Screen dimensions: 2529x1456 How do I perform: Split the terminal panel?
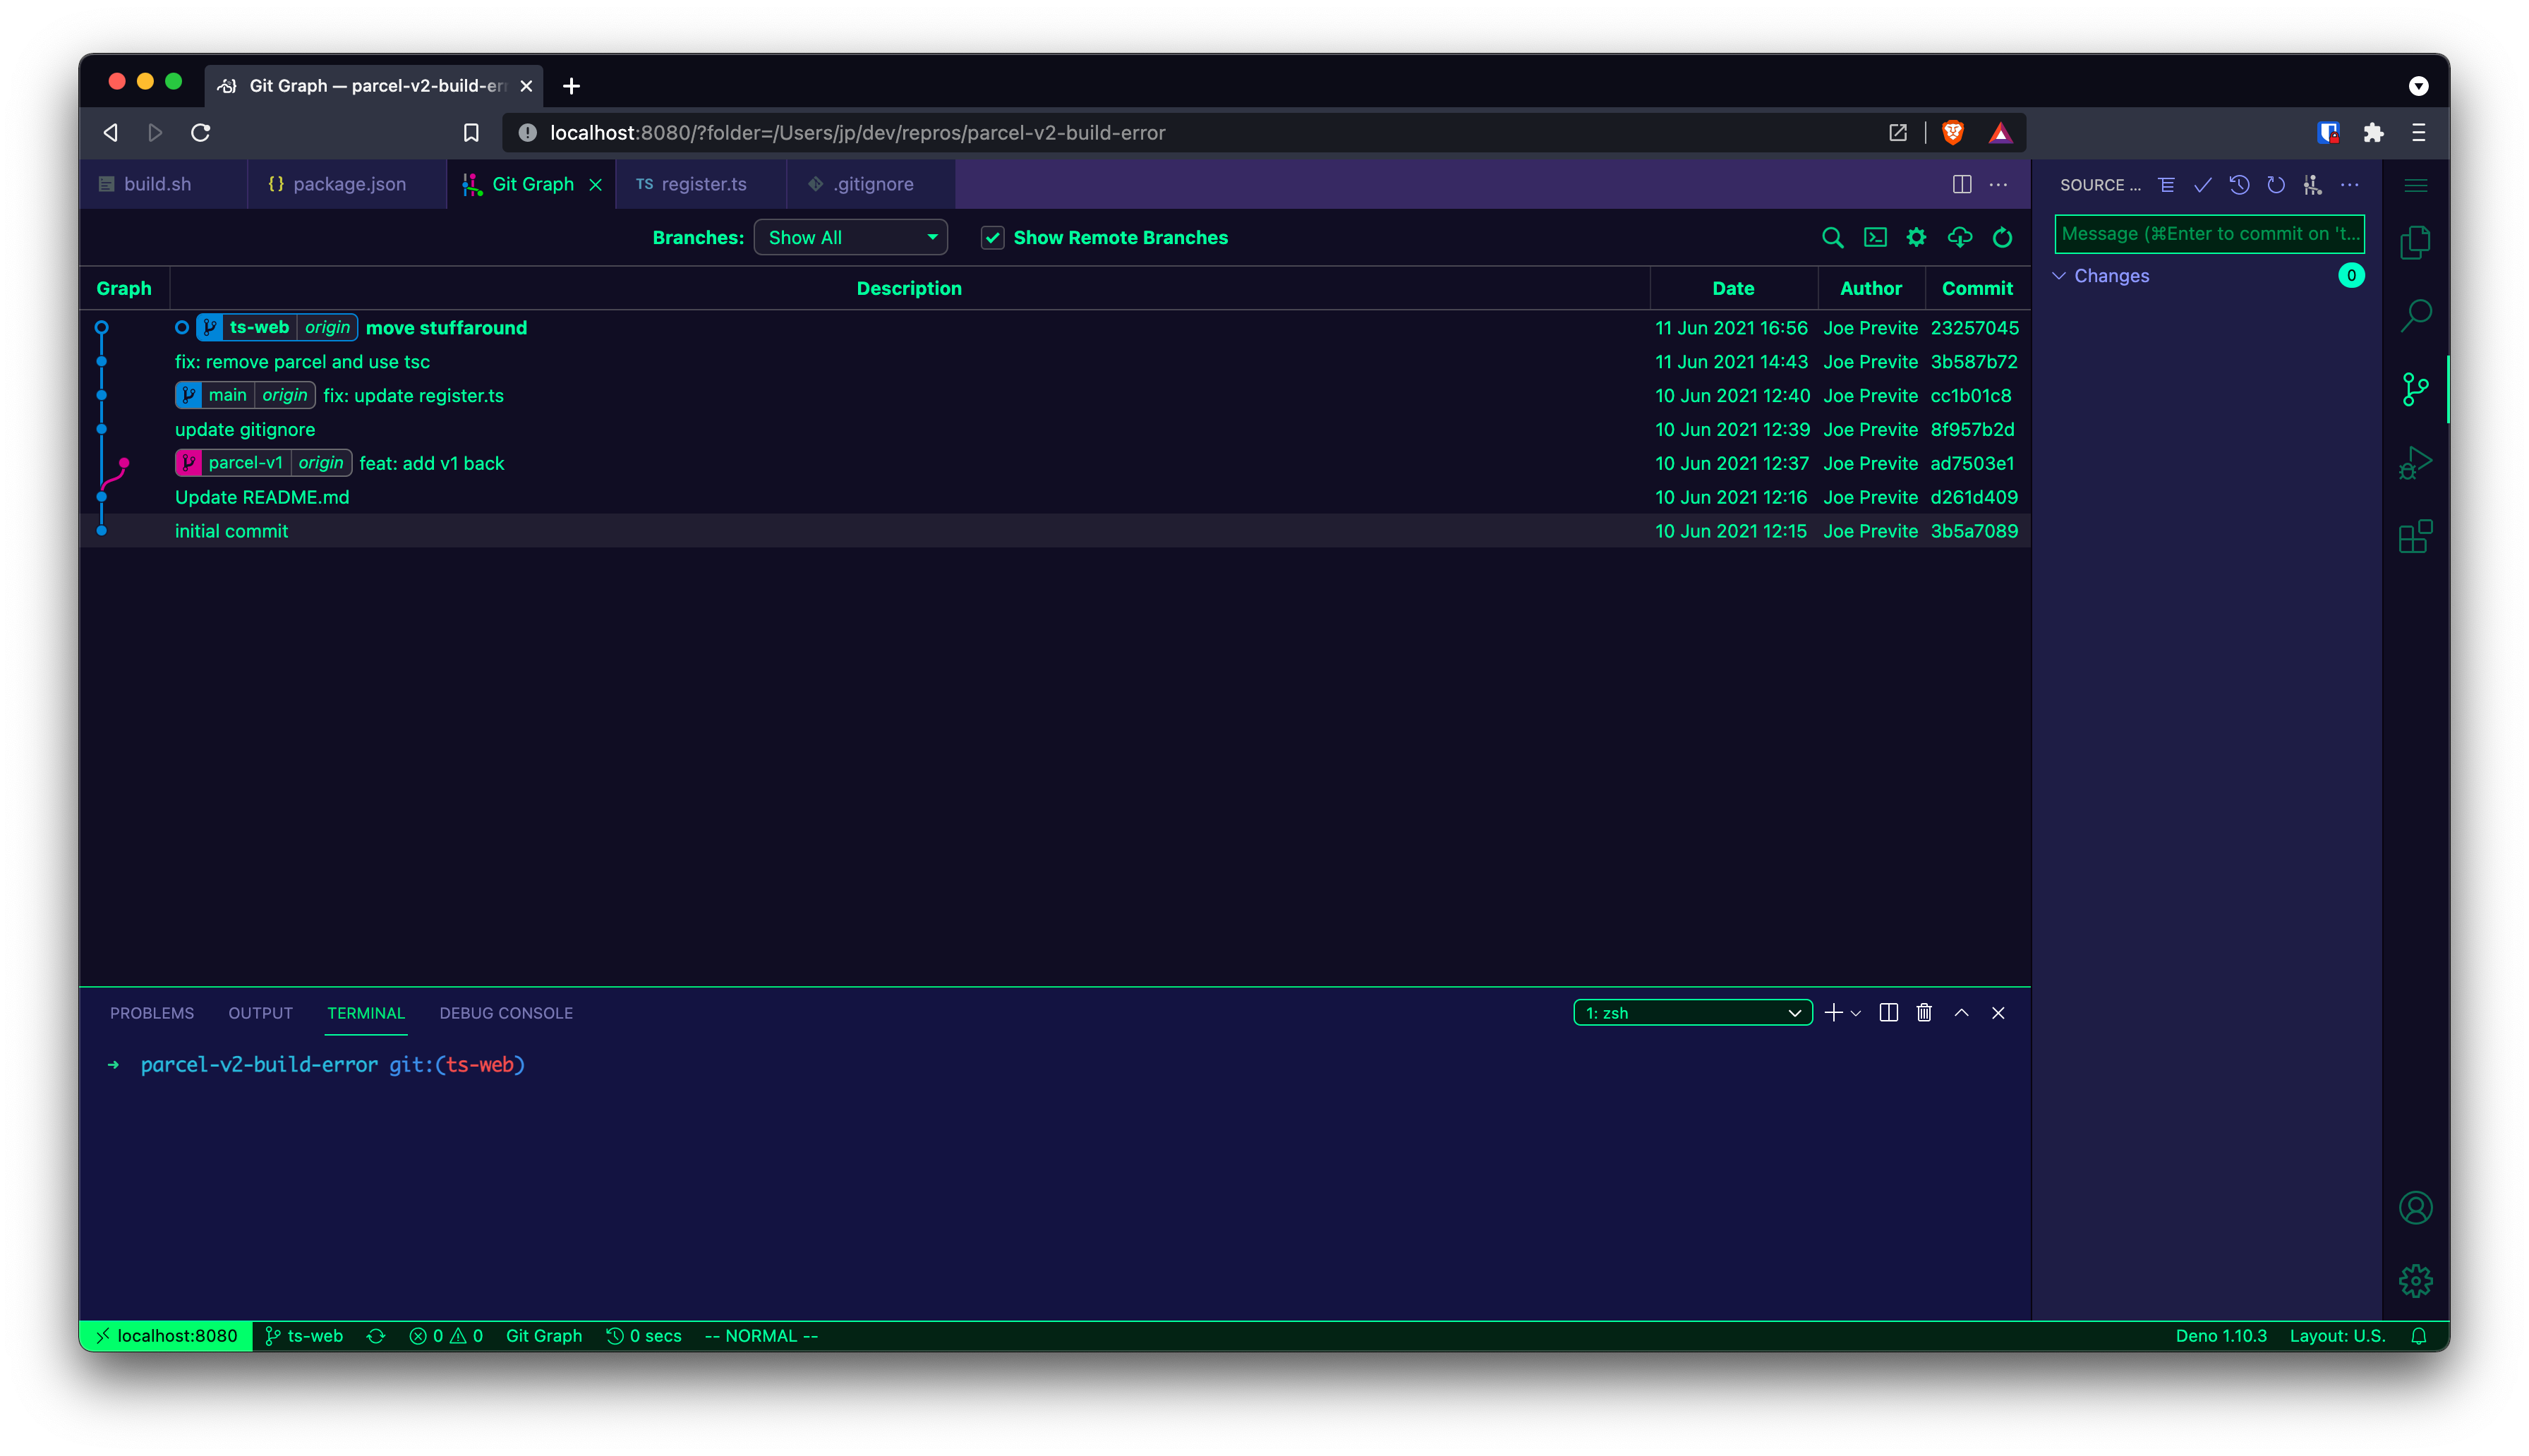[x=1888, y=1013]
